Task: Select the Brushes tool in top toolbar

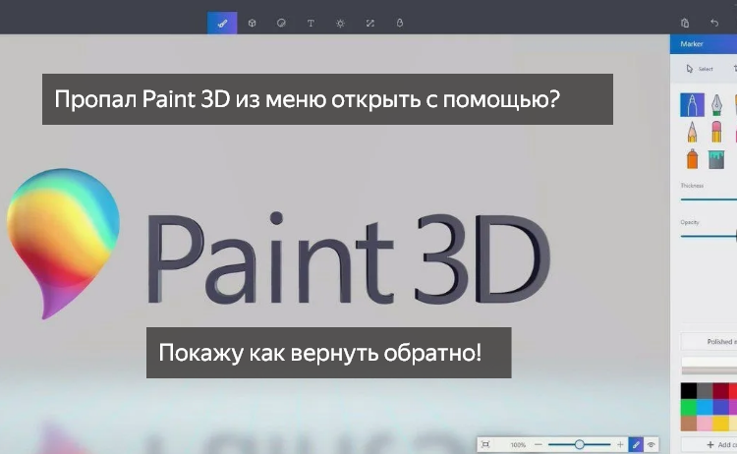Action: click(x=222, y=23)
